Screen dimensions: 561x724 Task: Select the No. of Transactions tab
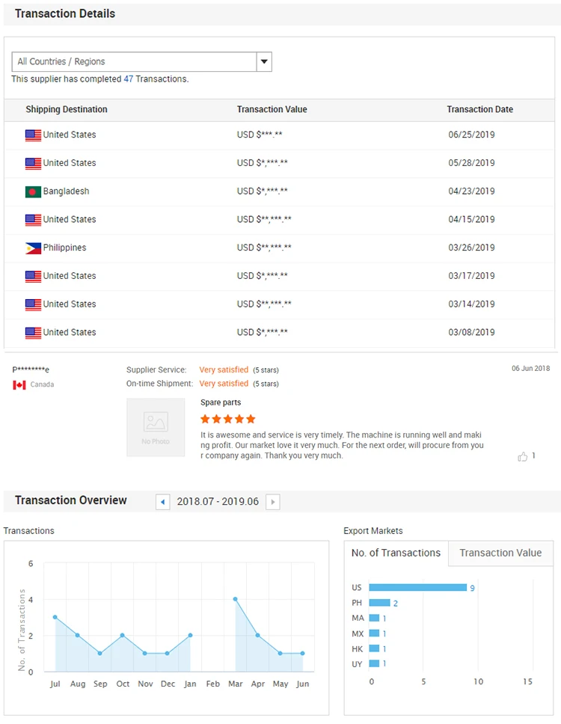[396, 553]
